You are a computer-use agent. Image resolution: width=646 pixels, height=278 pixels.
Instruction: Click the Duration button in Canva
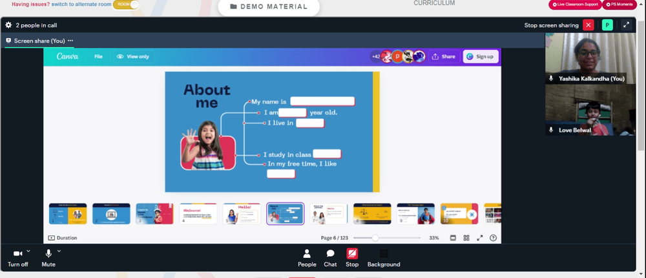[x=63, y=238]
